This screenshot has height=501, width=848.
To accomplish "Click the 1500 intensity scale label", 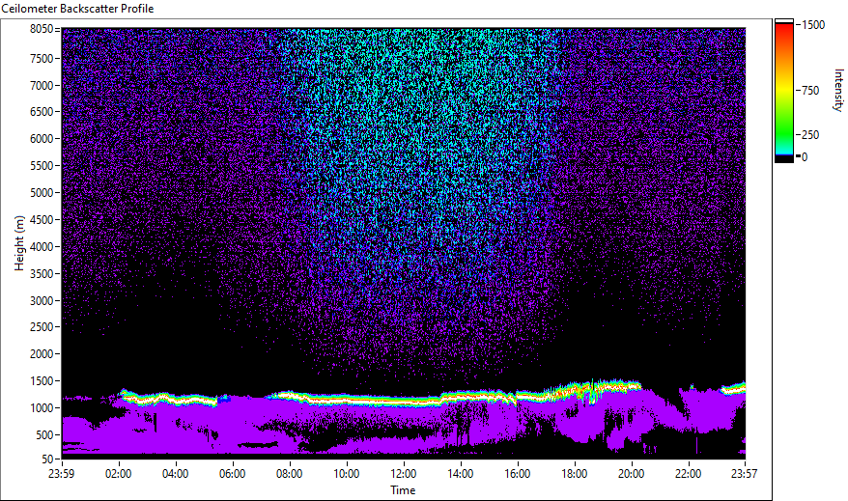I will [813, 25].
